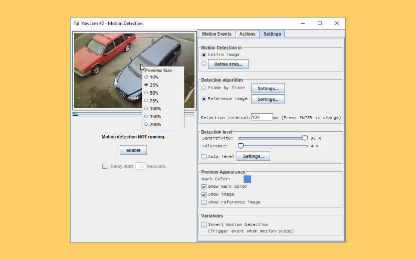Click the Tolerance slider handle

point(241,146)
